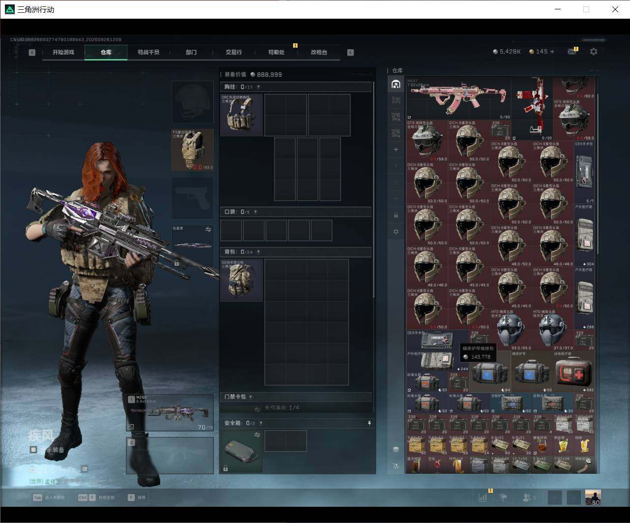Viewport: 630px width, 523px height.
Task: Click the stack-sort layers icon in warehouse sidebar
Action: pyautogui.click(x=396, y=449)
